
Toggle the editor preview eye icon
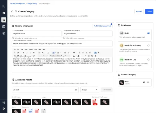click(x=92, y=56)
